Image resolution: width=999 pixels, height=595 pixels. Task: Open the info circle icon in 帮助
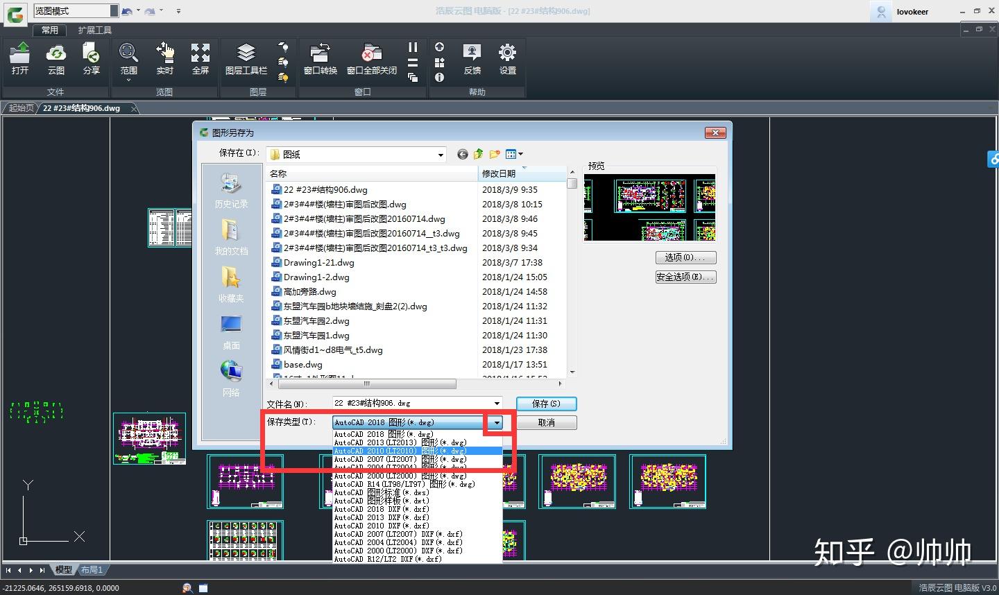click(439, 78)
